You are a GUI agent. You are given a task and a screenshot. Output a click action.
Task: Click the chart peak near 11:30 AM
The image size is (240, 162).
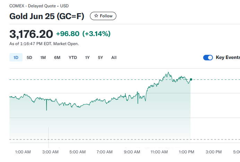168,72
